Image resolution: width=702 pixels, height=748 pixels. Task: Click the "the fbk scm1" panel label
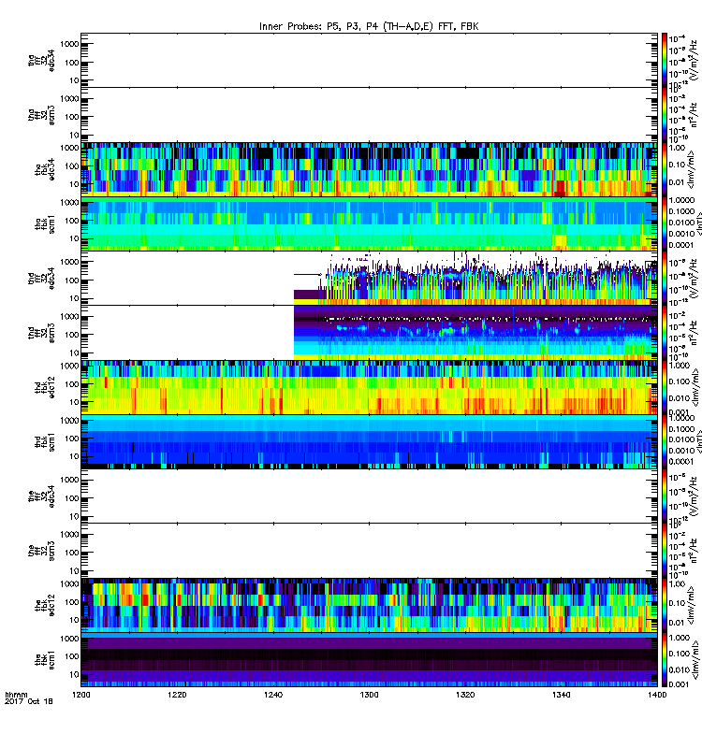click(x=45, y=660)
